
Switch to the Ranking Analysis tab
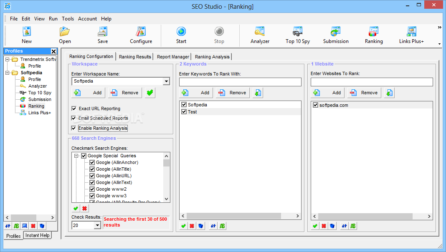(x=212, y=57)
